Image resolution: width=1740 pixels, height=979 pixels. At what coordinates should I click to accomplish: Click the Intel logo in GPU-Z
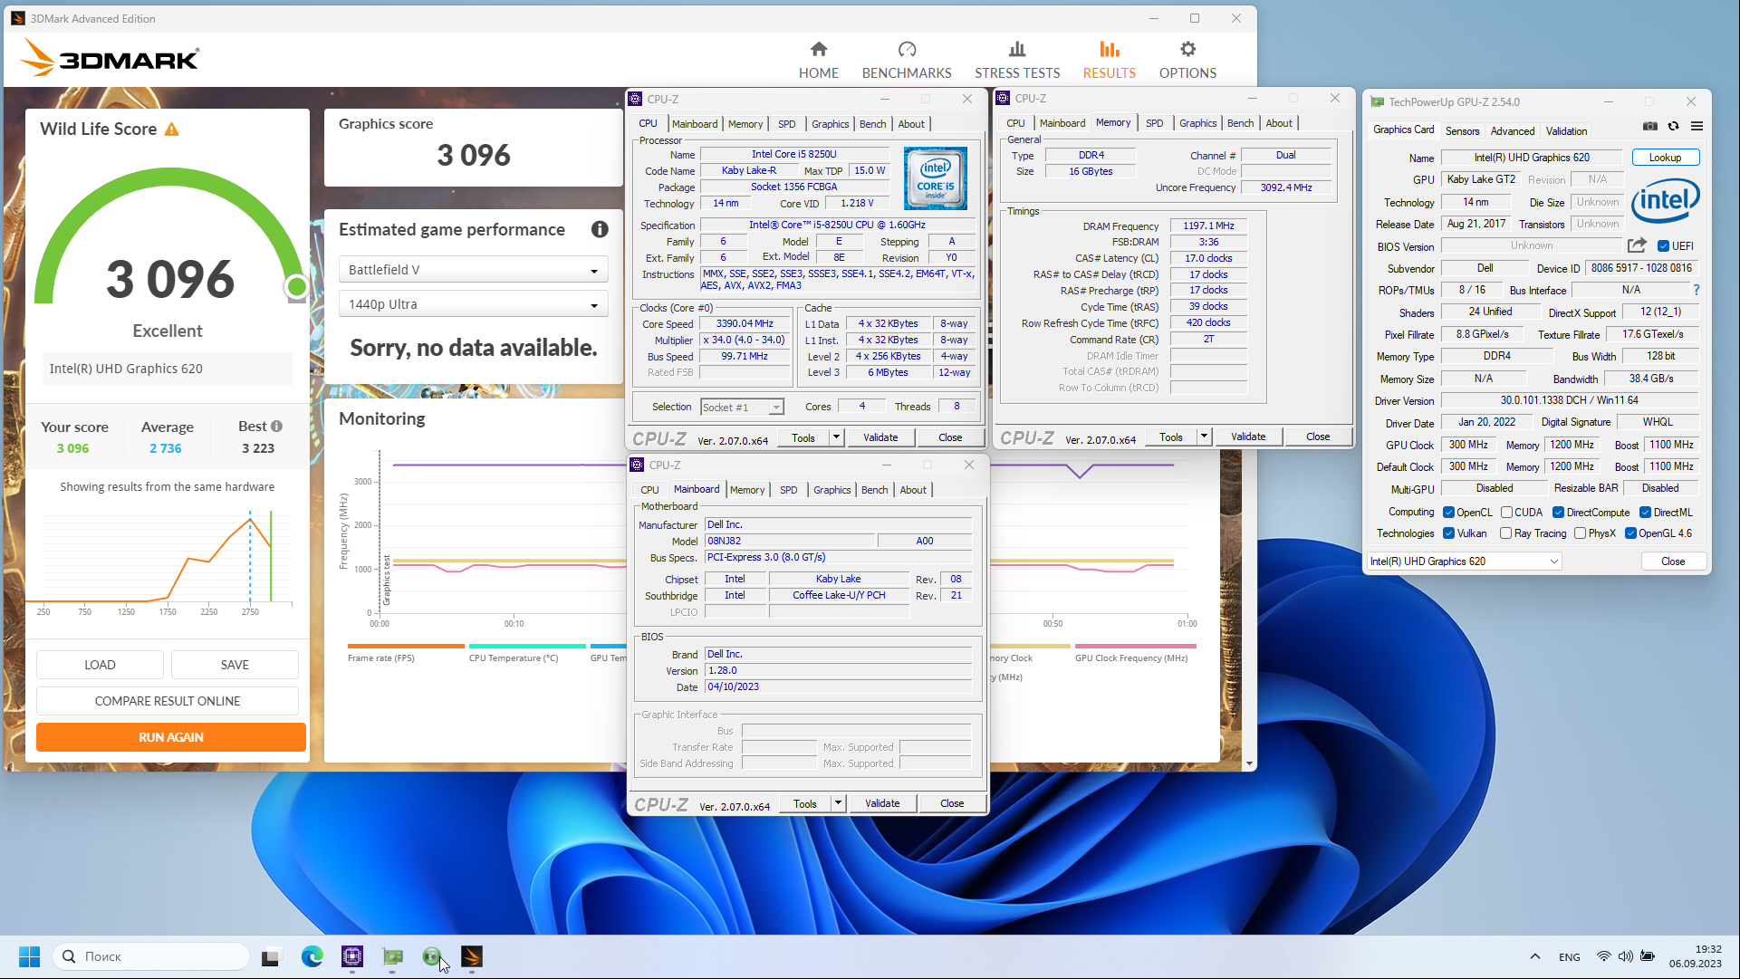tap(1665, 201)
